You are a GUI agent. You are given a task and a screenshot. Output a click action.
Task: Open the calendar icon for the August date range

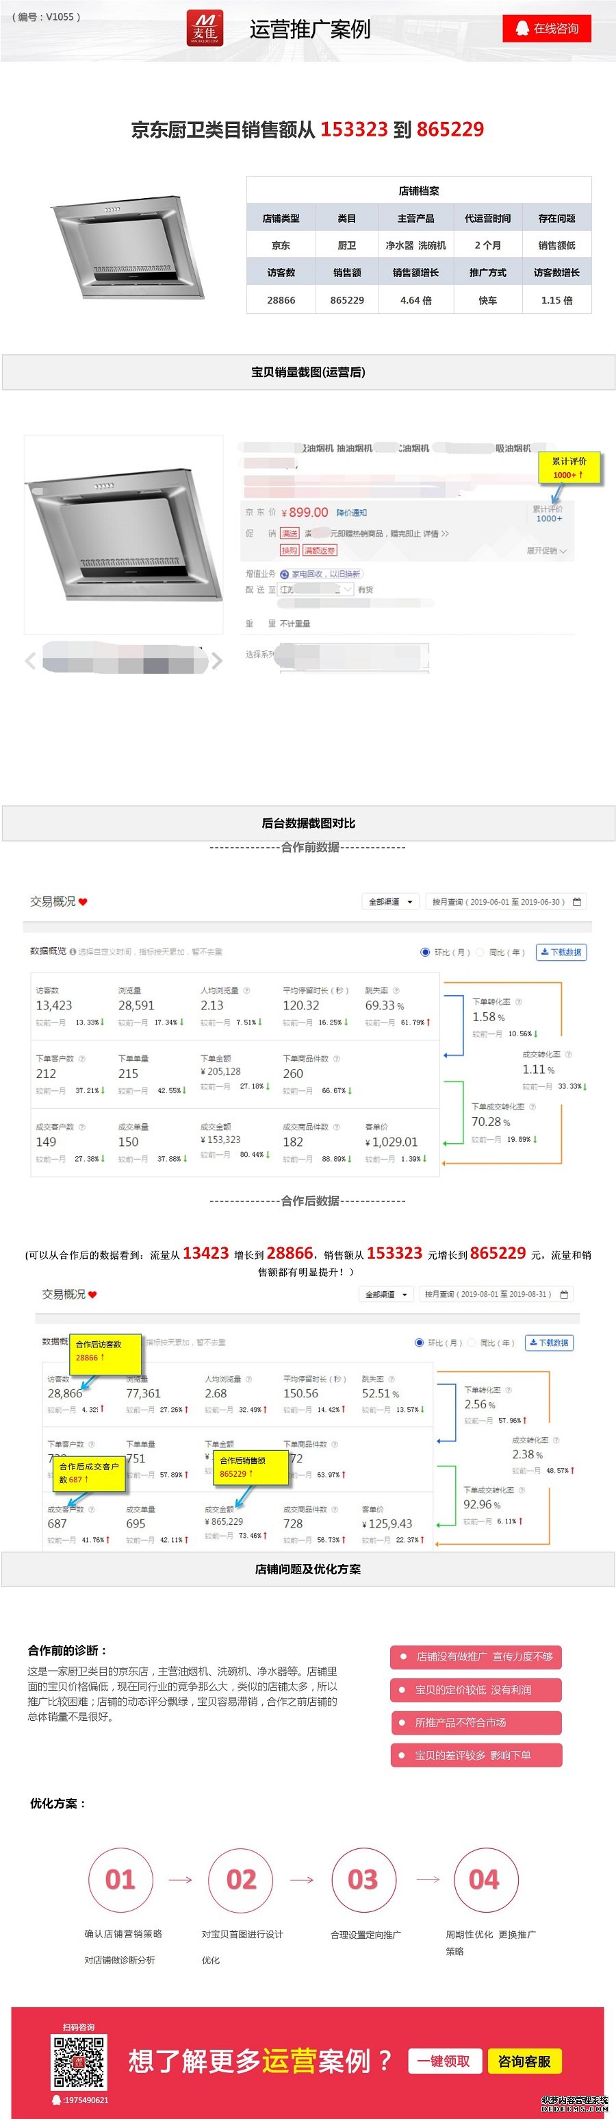(x=564, y=1294)
